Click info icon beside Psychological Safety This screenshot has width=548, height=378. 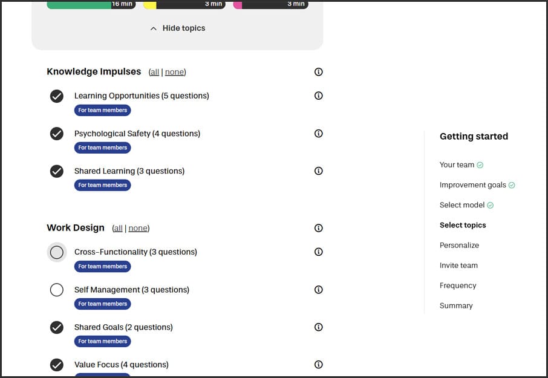319,134
